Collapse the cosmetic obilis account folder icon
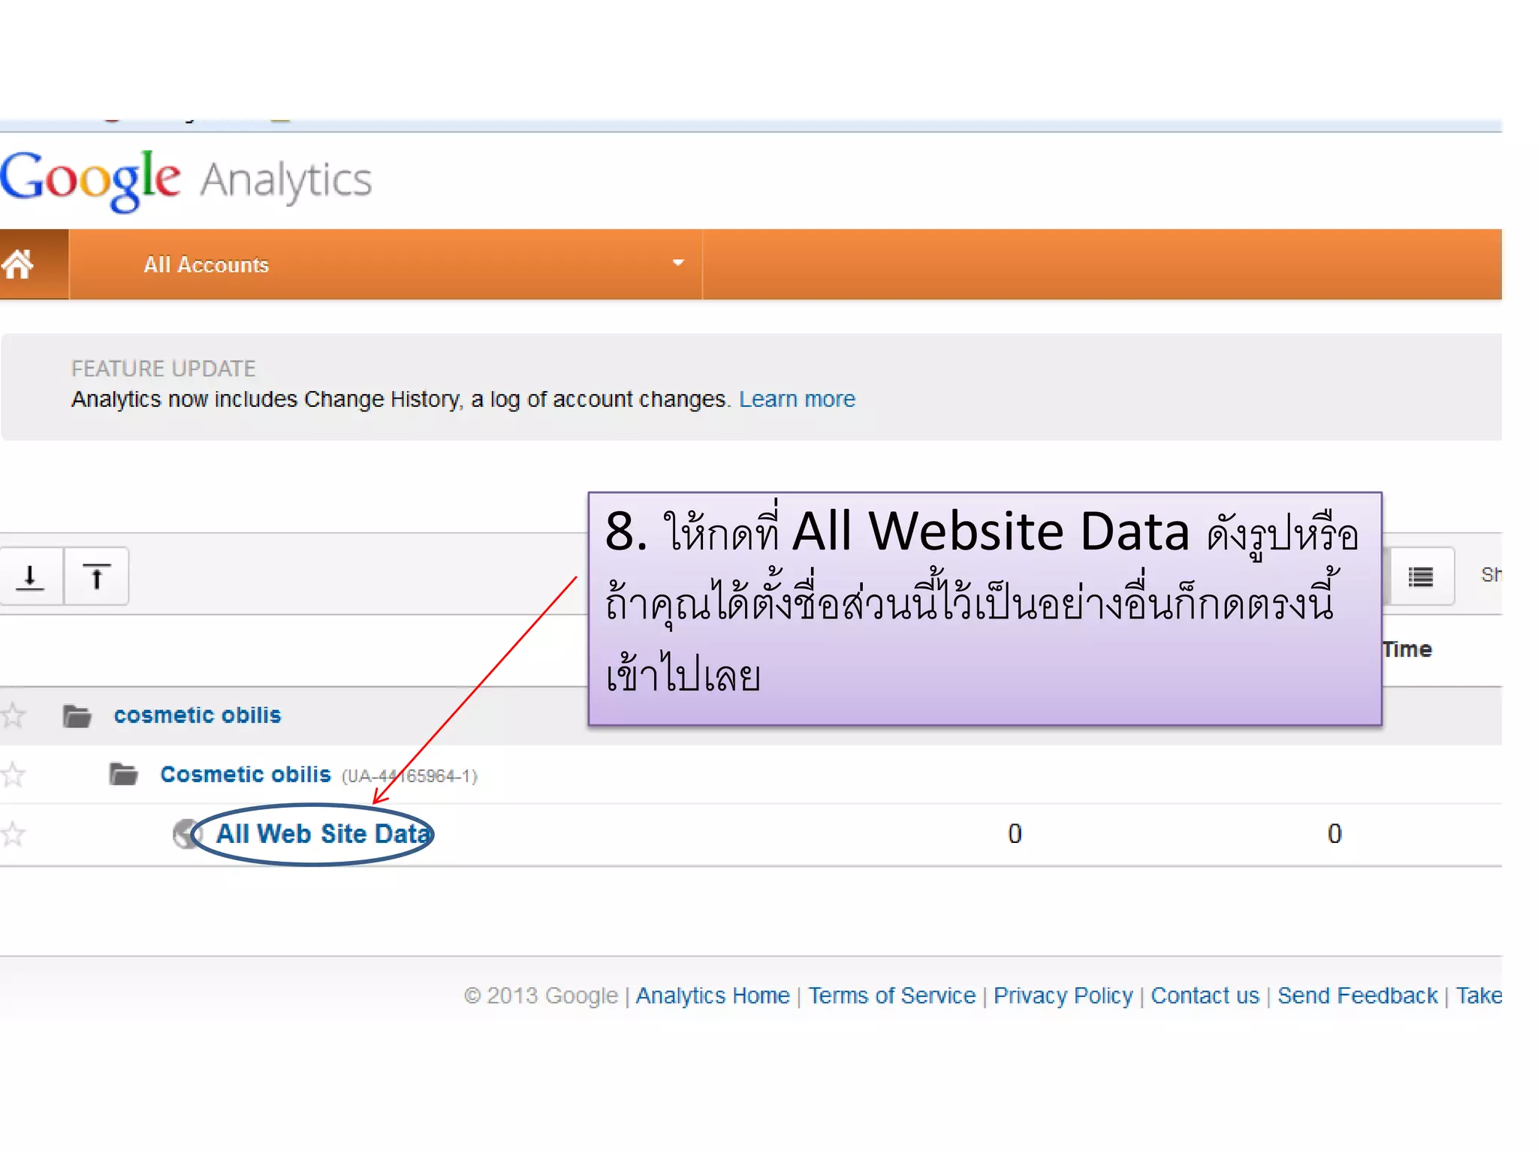This screenshot has width=1538, height=1153. click(x=77, y=716)
